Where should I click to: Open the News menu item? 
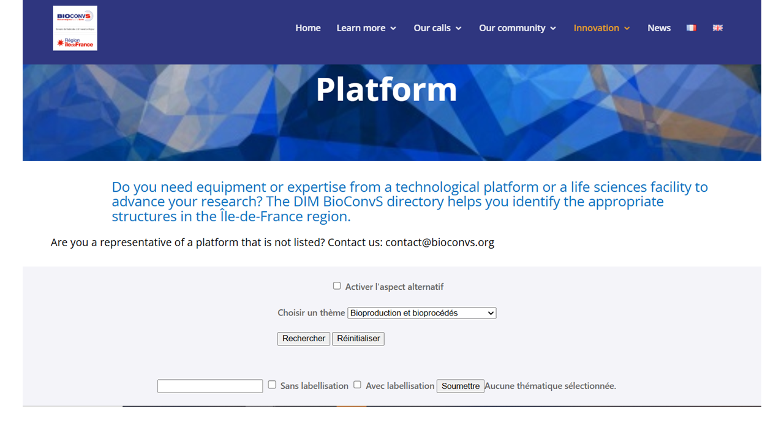point(659,28)
